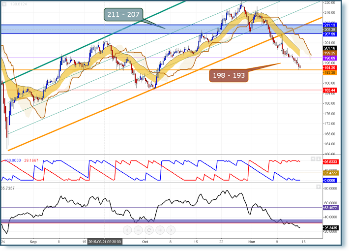Click the Aroon pane move-down arrow
Image resolution: width=349 pixels, height=251 pixels.
coord(319,158)
